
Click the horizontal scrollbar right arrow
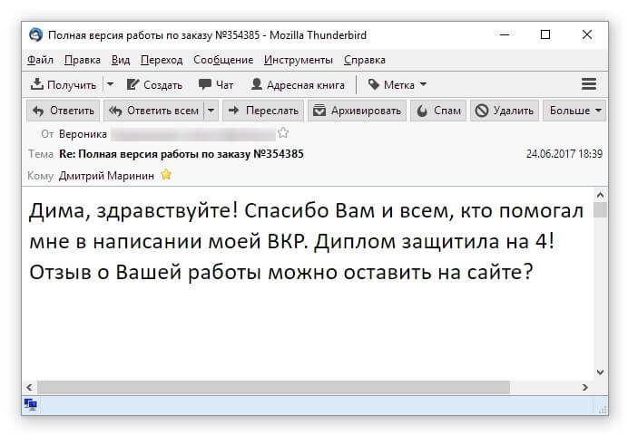(x=585, y=387)
